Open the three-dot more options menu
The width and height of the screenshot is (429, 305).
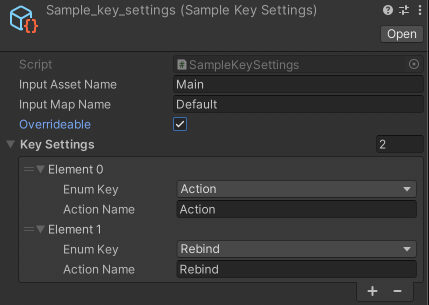(x=420, y=10)
